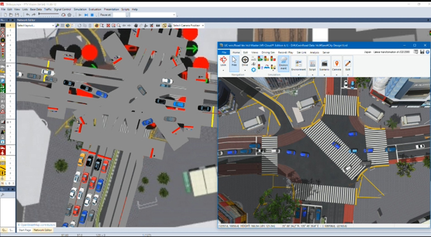Screen dimensions: 431x237
Task: Select Parking Lots tool in network objects sidebar
Action: [3, 81]
